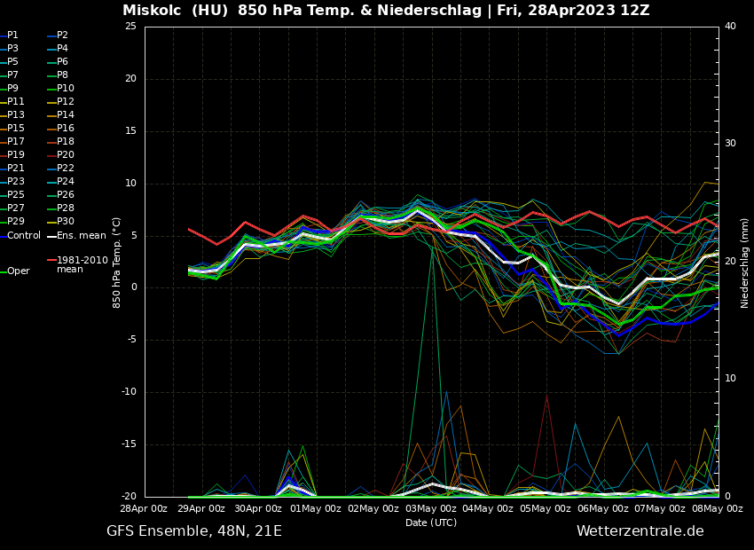The image size is (754, 550).
Task: Click the GFS Ensemble, 48N, 21E caption
Action: [194, 531]
